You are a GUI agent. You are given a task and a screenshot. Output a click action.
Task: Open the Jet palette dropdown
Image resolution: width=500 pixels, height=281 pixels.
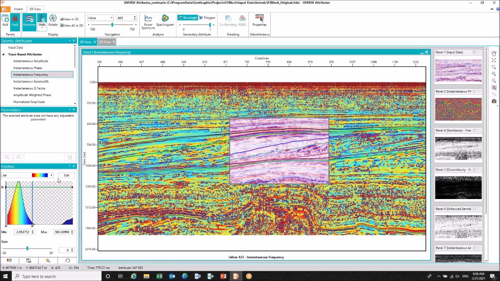pyautogui.click(x=51, y=175)
